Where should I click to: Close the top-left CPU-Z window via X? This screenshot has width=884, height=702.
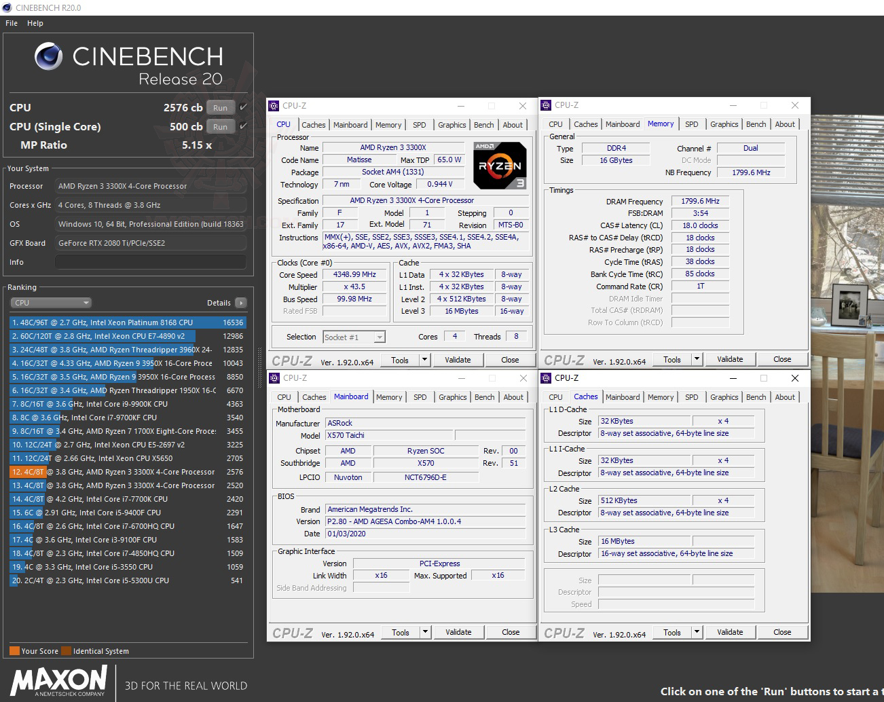click(x=522, y=106)
